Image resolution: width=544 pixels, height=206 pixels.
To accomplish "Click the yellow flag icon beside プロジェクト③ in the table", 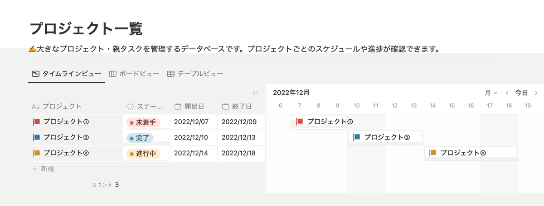I will coord(37,153).
